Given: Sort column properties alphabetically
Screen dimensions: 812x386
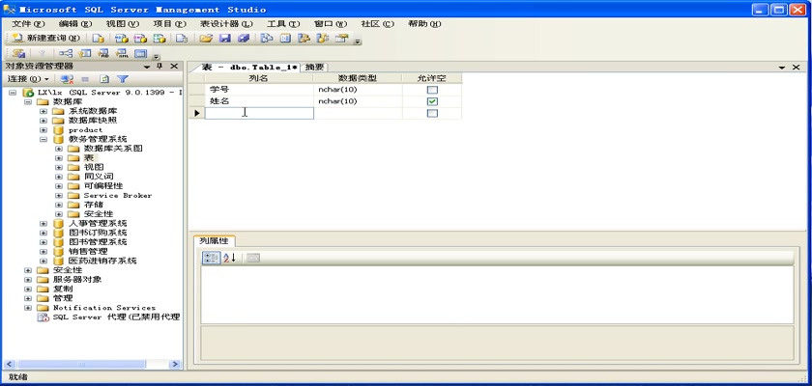Looking at the screenshot, I should click(x=229, y=258).
